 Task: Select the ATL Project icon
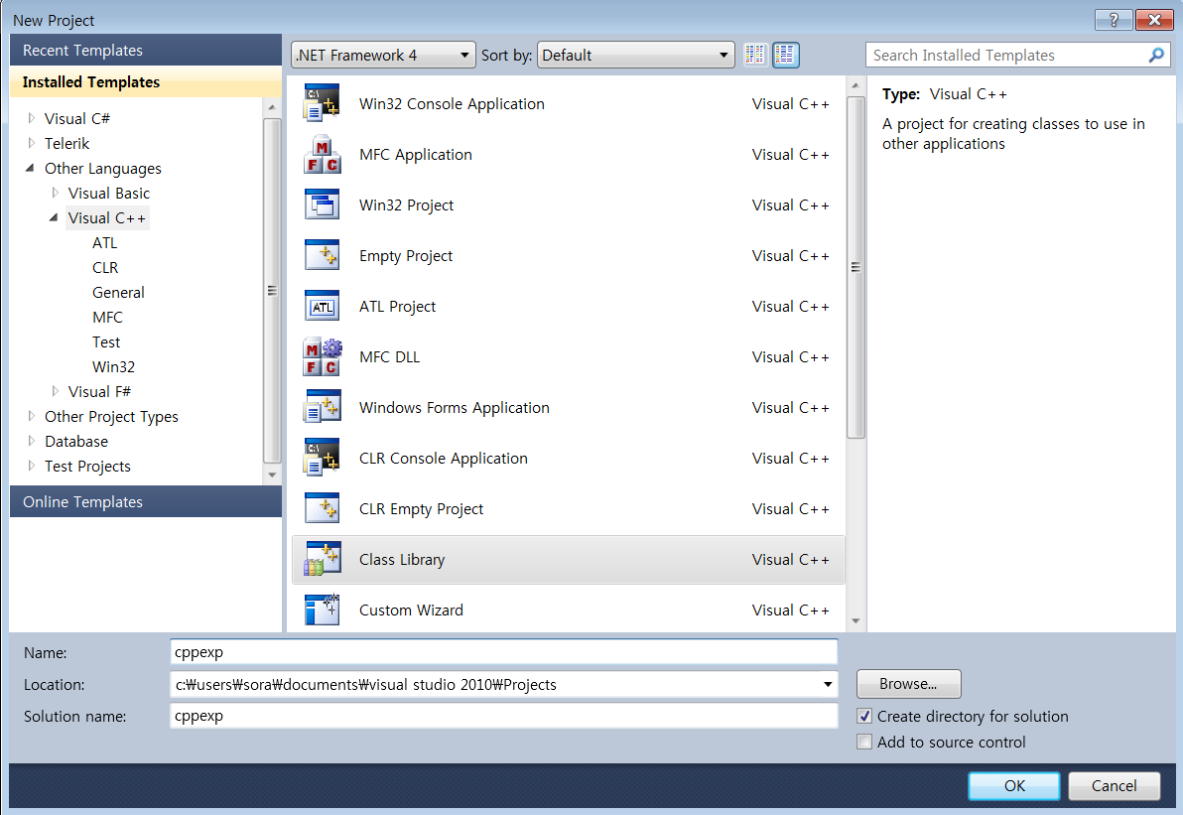pos(322,306)
